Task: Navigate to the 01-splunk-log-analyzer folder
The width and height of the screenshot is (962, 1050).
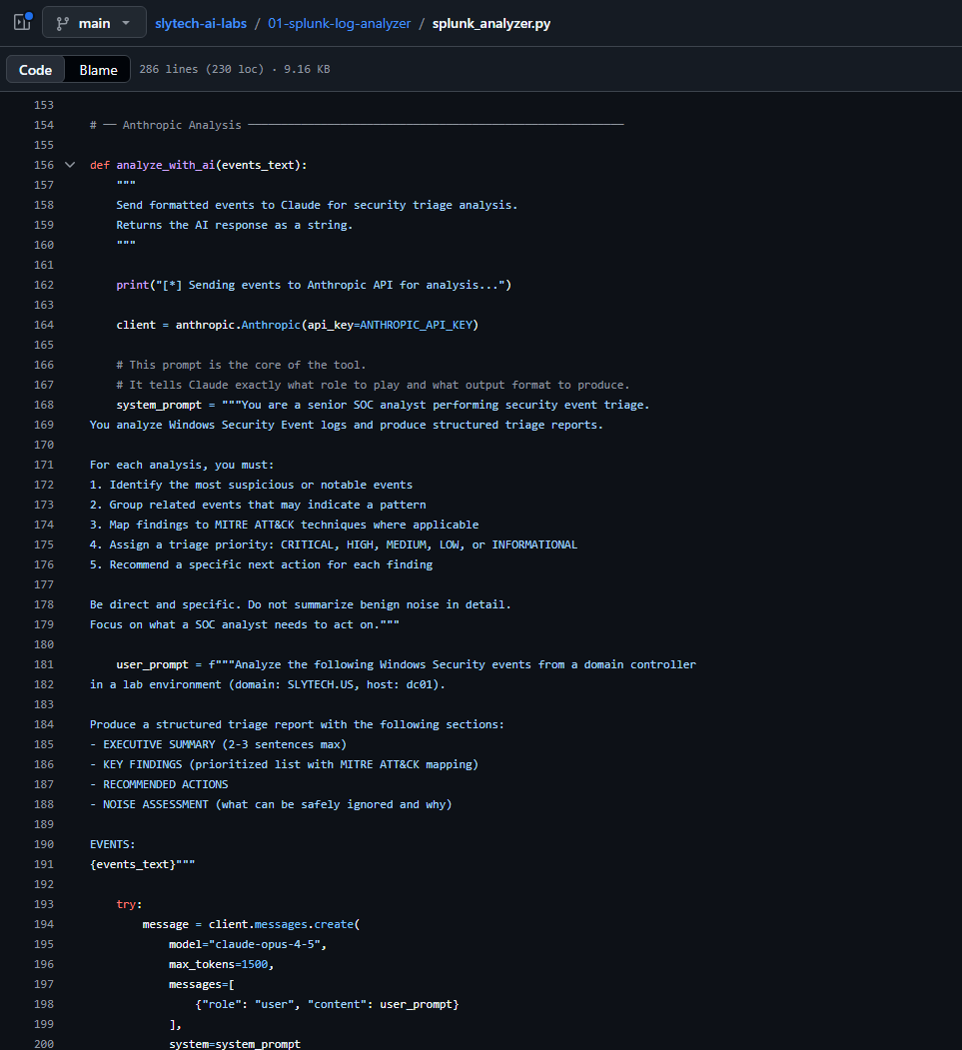Action: 339,23
